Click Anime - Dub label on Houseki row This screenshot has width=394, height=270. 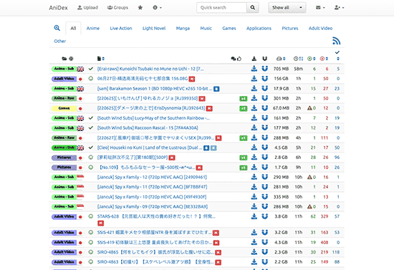[x=64, y=148]
